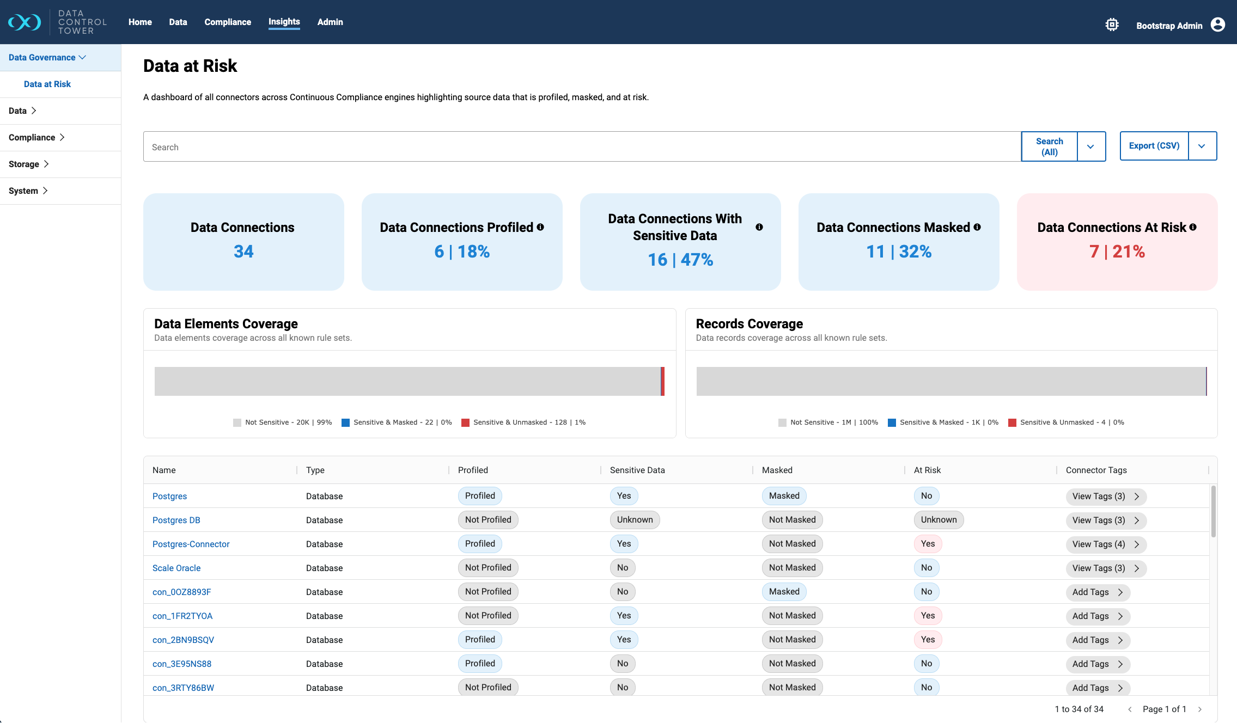Open the Search (All) dropdown arrow

[x=1091, y=146]
